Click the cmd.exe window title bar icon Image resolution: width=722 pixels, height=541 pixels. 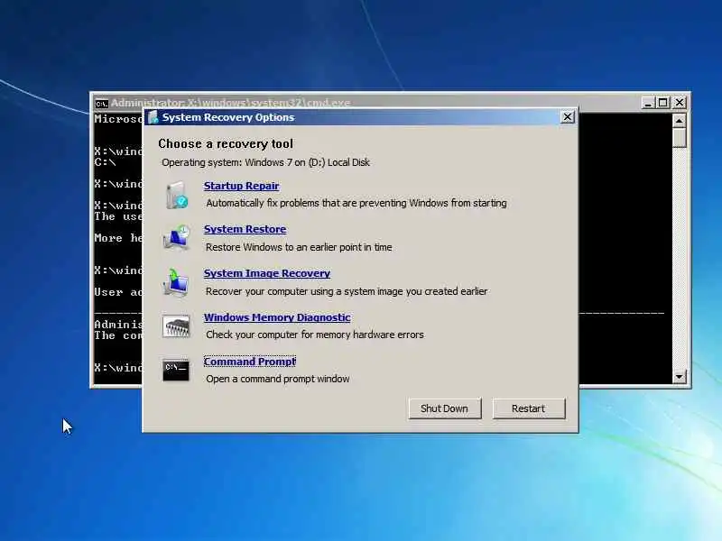[x=101, y=104]
